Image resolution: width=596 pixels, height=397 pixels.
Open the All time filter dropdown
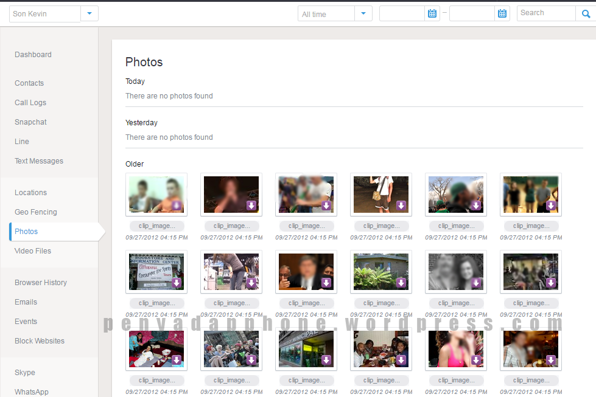363,13
